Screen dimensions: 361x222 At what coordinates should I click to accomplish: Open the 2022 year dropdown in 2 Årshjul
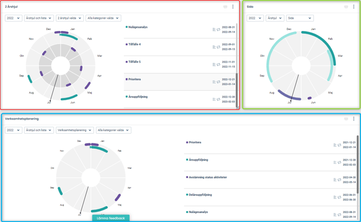coord(13,18)
